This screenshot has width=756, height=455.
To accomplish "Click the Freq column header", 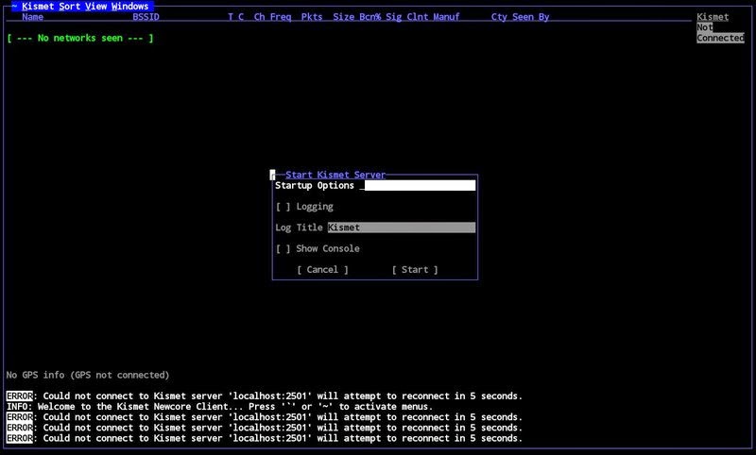I will click(281, 17).
